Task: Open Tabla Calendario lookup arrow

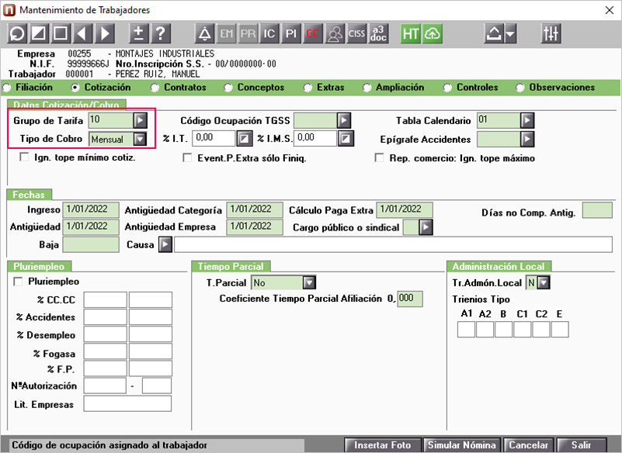Action: click(x=527, y=120)
